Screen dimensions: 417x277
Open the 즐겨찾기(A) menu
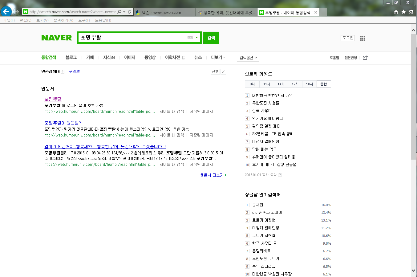point(63,20)
